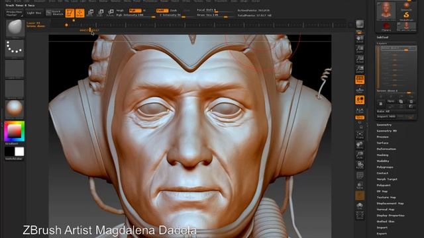424x238 pixels.
Task: Open the orange material sphere selector
Action: click(15, 108)
